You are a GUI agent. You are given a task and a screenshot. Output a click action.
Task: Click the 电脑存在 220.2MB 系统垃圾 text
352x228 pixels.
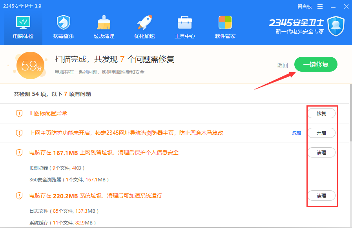pyautogui.click(x=96, y=196)
